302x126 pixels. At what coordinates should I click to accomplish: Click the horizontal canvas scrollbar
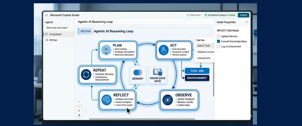click(142, 119)
